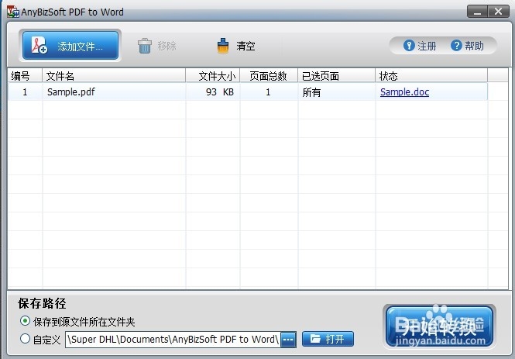Click the 93 KB file size cell
Image resolution: width=515 pixels, height=359 pixels.
[213, 91]
